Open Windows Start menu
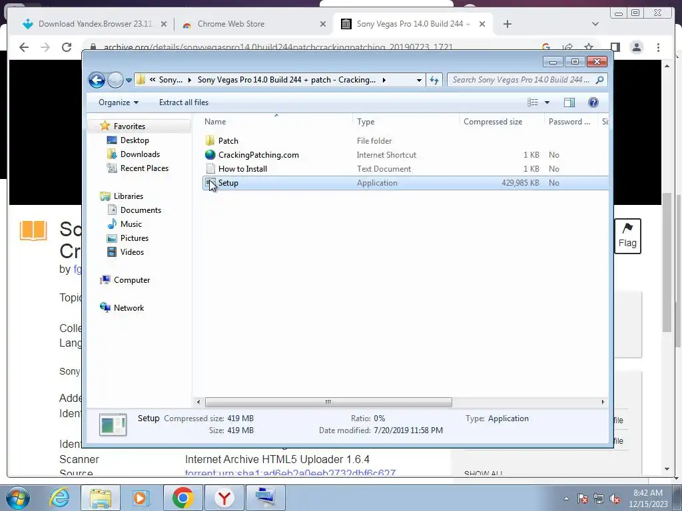The width and height of the screenshot is (682, 511). pyautogui.click(x=18, y=498)
